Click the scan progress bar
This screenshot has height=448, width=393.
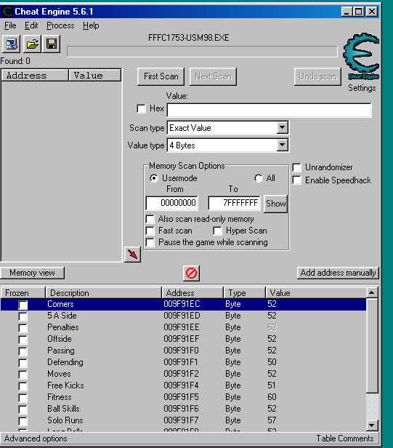point(202,52)
